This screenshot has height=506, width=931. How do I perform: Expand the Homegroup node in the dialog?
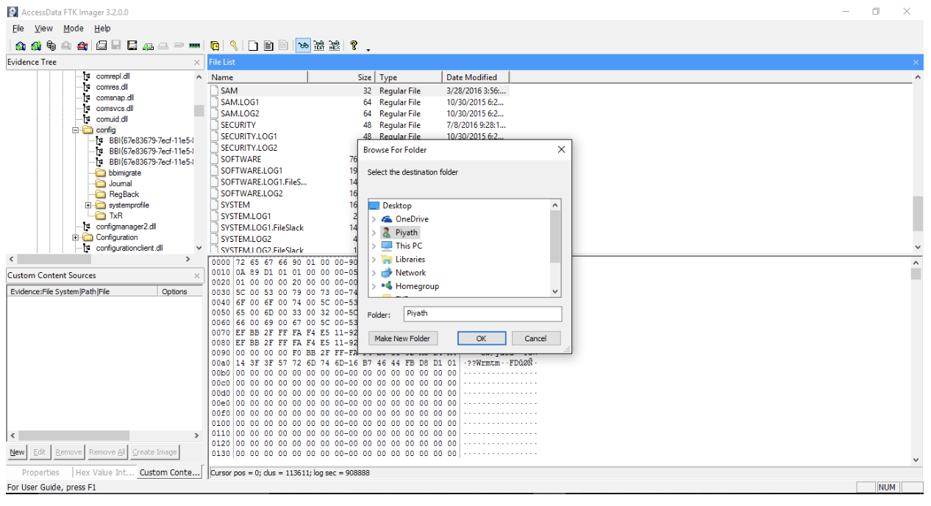[374, 286]
